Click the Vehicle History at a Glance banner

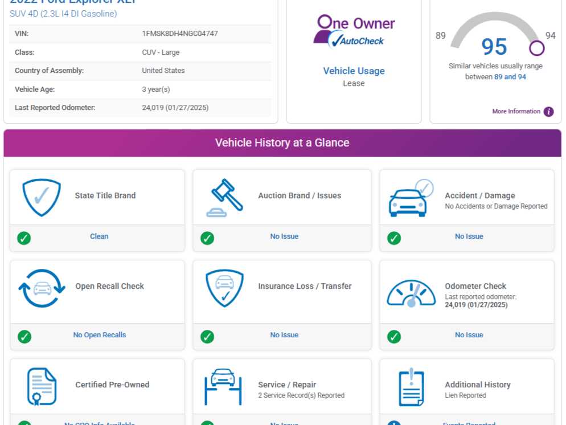click(282, 143)
